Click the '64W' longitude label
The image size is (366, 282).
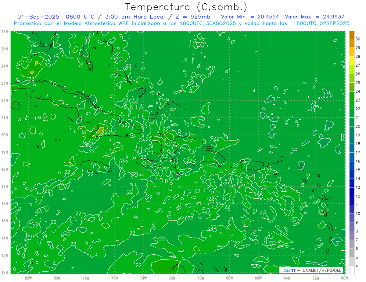[x=287, y=278]
